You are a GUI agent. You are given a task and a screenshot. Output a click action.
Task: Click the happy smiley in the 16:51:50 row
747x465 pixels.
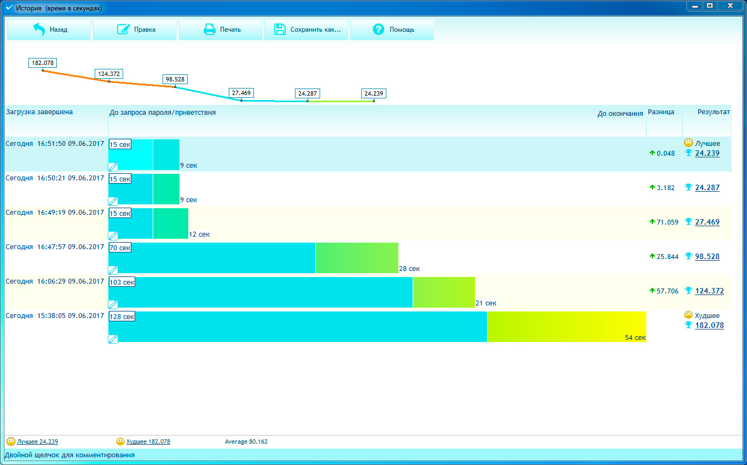click(688, 143)
